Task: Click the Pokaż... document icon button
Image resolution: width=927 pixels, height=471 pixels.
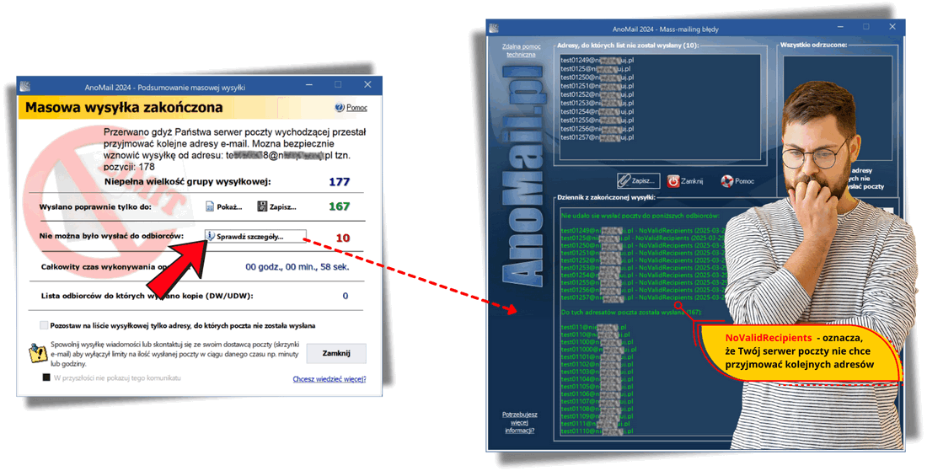Action: point(224,206)
